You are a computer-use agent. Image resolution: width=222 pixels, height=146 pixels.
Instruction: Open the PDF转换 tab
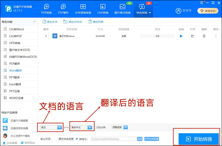[x=46, y=9]
